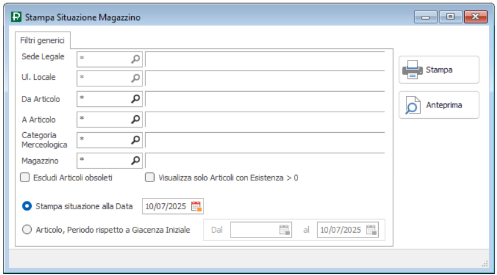Click the Categoria Merceologica magnifier icon
The height and width of the screenshot is (275, 497).
[136, 140]
